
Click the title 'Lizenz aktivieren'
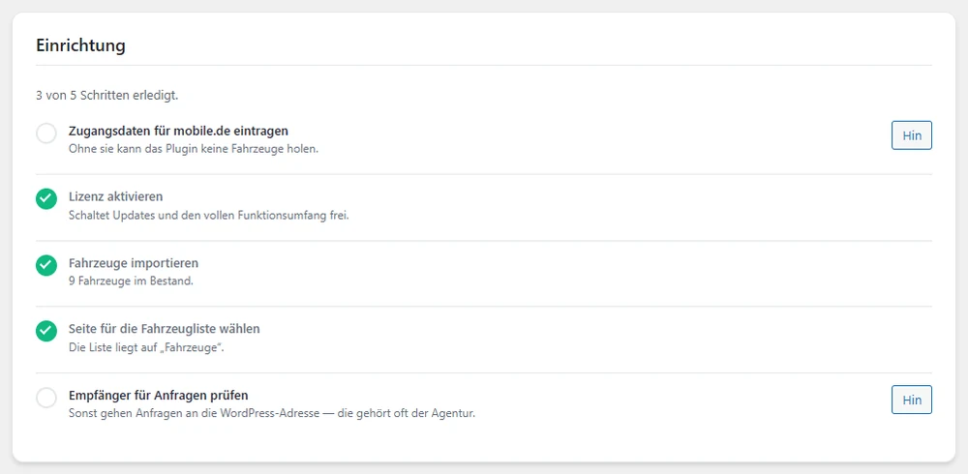[115, 197]
